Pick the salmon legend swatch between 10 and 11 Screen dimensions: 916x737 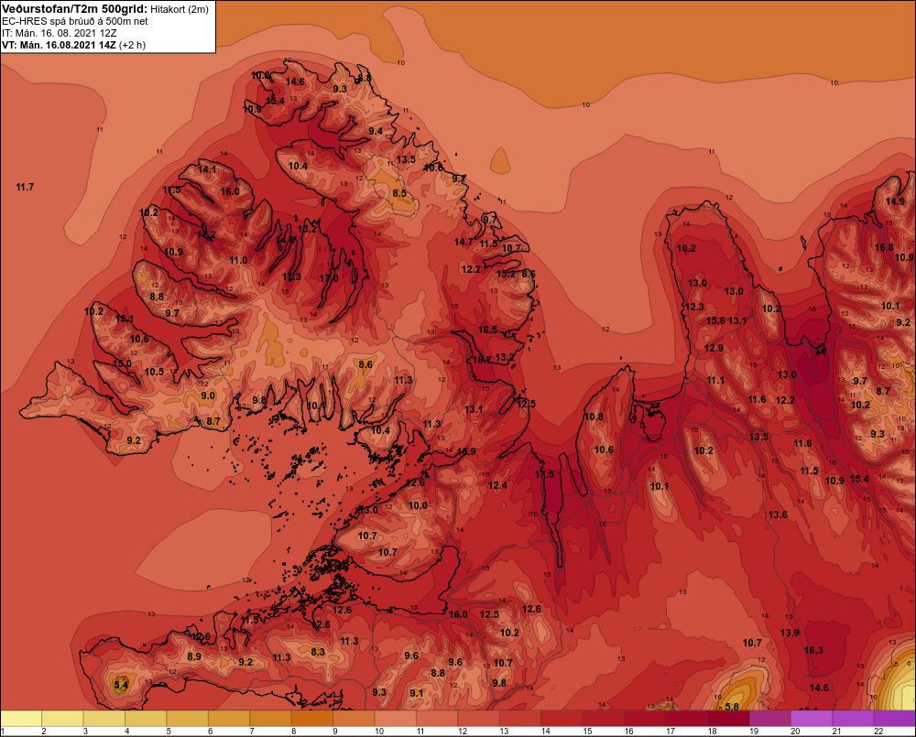click(396, 719)
